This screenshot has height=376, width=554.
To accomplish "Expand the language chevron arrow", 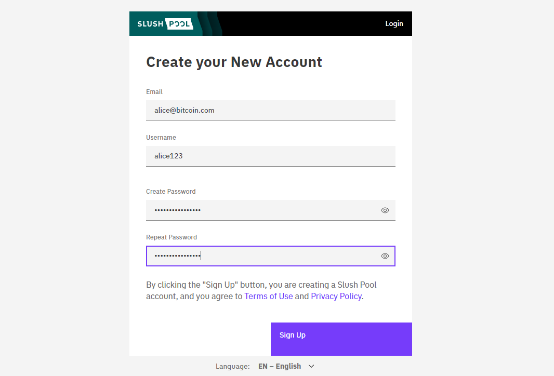I will click(311, 366).
